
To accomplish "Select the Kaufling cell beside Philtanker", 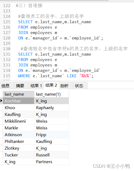I will click(x=52, y=142).
